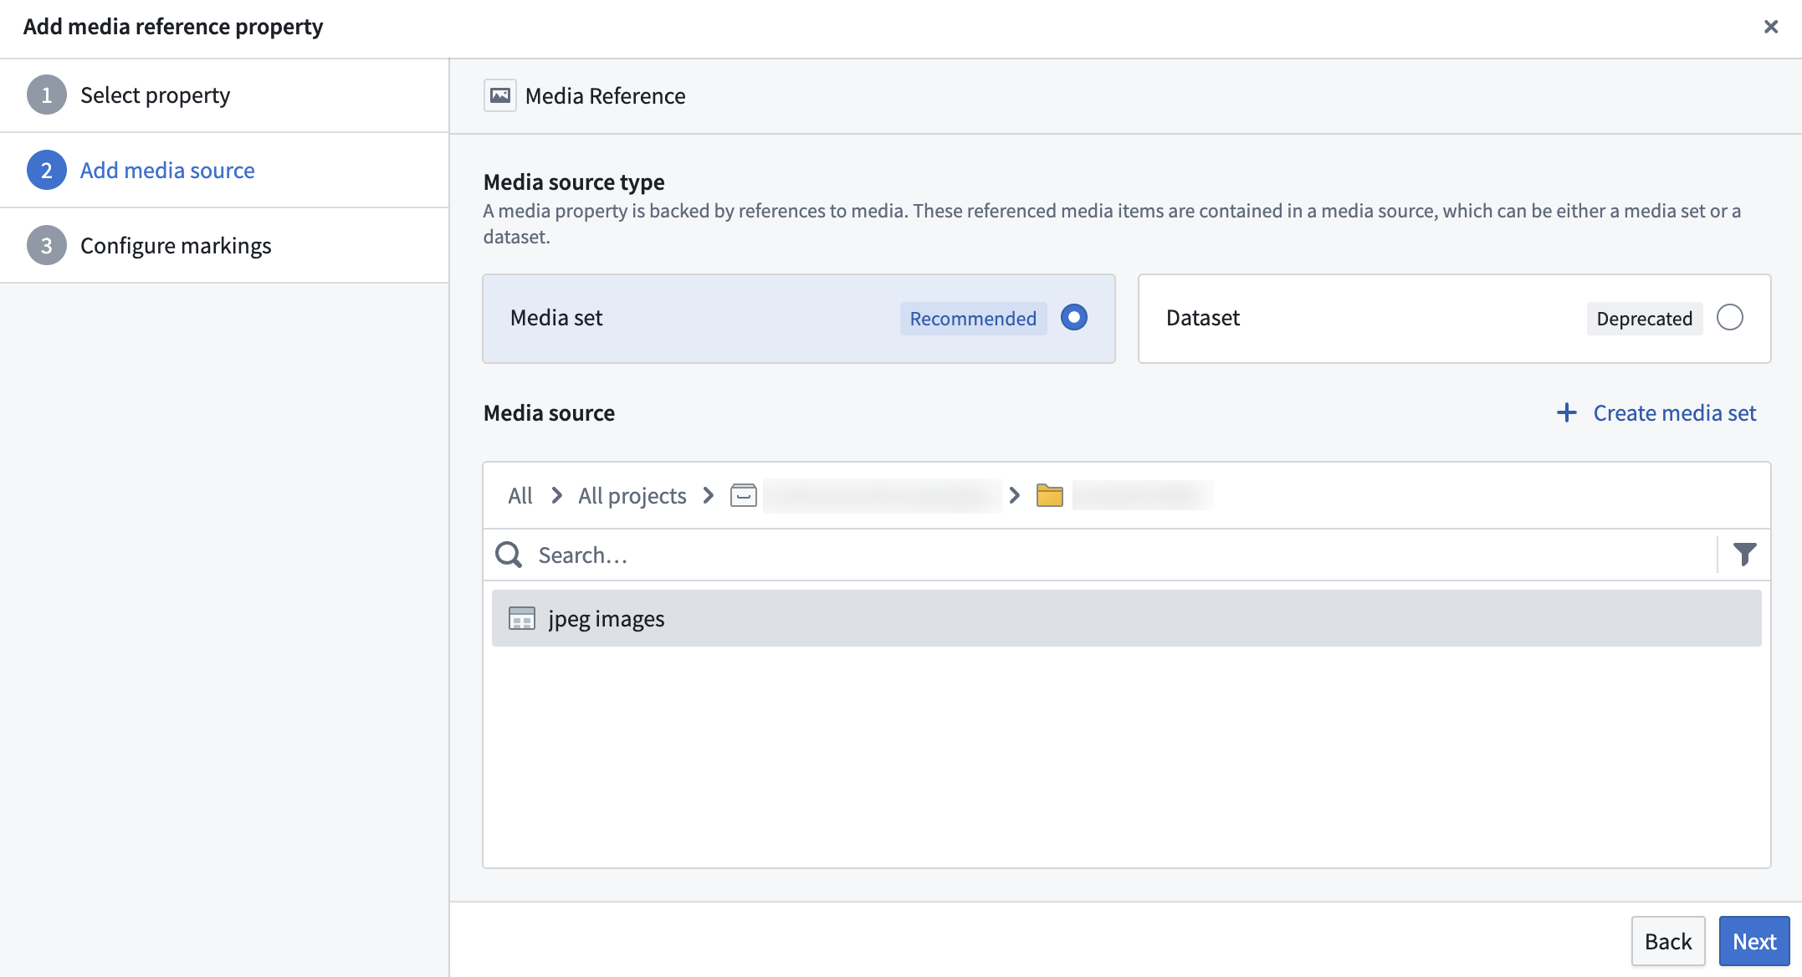The width and height of the screenshot is (1802, 977).
Task: Click the Next button
Action: click(x=1753, y=941)
